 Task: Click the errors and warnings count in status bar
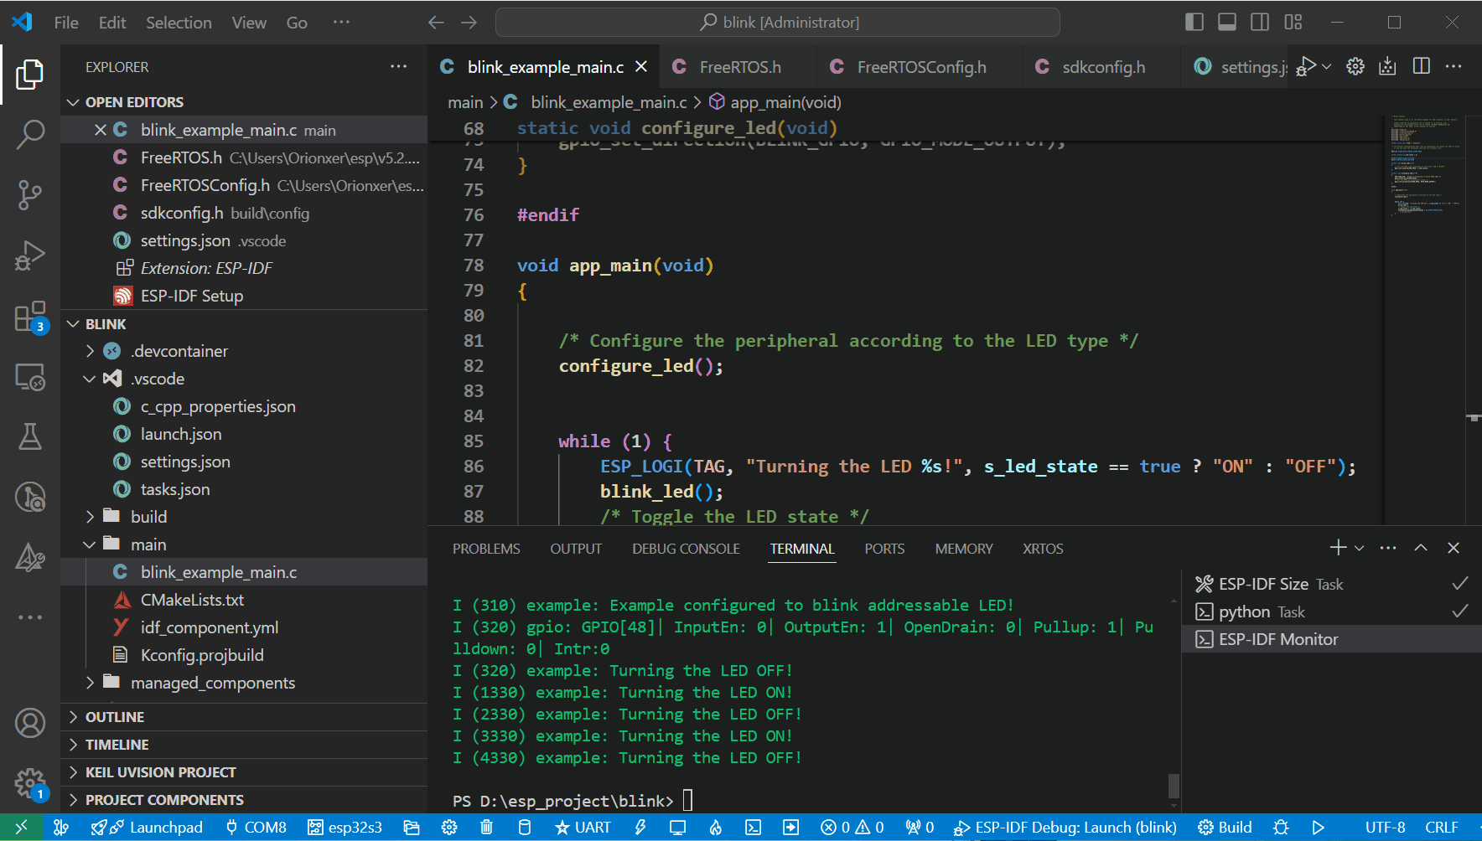[852, 828]
